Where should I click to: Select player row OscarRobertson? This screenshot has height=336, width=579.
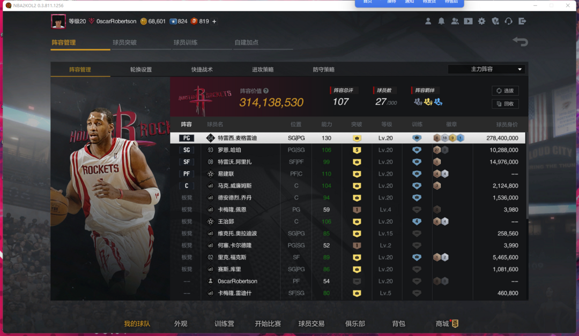point(347,281)
